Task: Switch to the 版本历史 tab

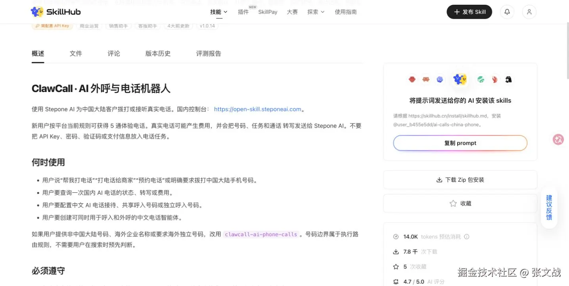Action: (x=158, y=54)
